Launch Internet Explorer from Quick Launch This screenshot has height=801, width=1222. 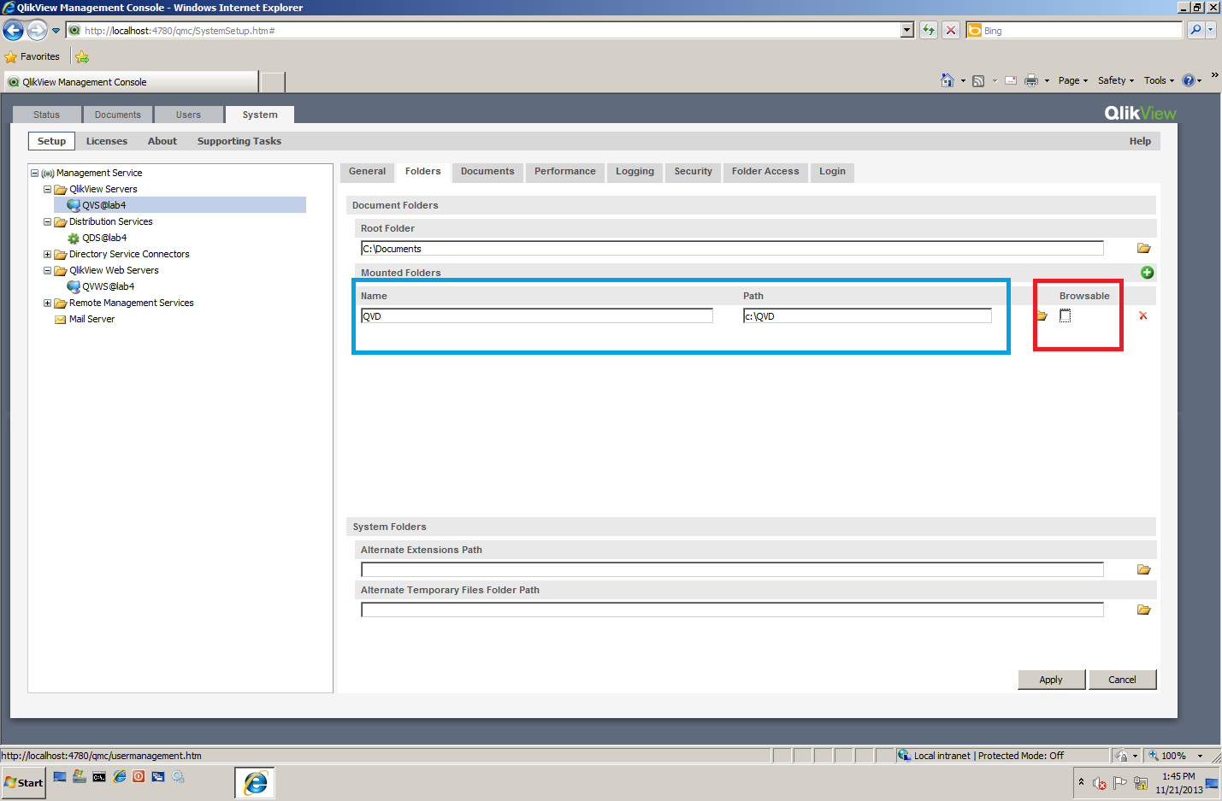pyautogui.click(x=120, y=777)
